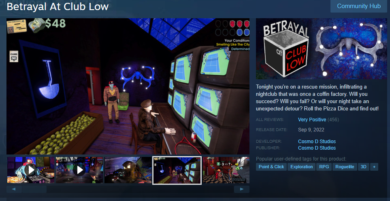
Task: Click the cash stack icon beside $48
Action: pos(36,25)
